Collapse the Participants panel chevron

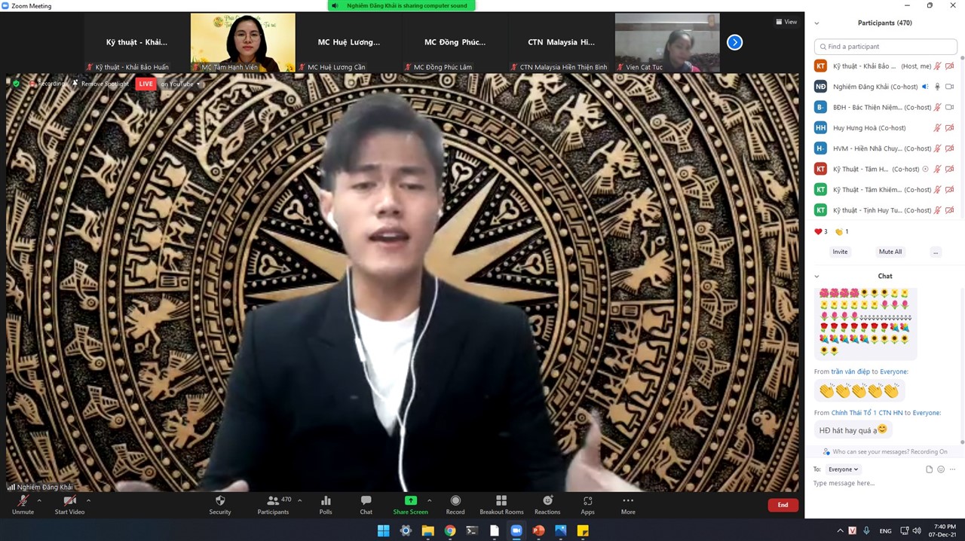[x=816, y=23]
